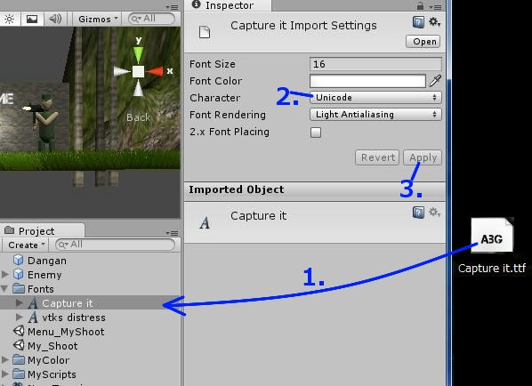The width and height of the screenshot is (532, 386).
Task: Open the Character Unicode dropdown
Action: (375, 98)
